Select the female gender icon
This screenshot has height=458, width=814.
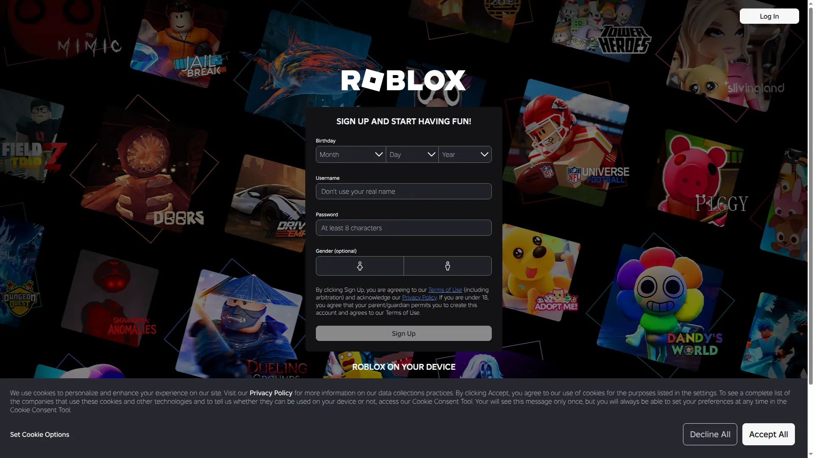360,266
